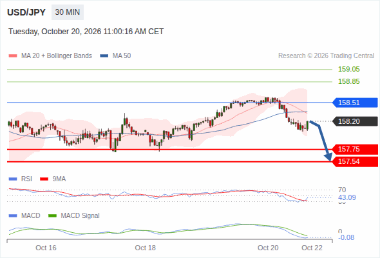Click the Oct 18 date axis label
Viewport: 380px width, 258px height.
[x=145, y=248]
